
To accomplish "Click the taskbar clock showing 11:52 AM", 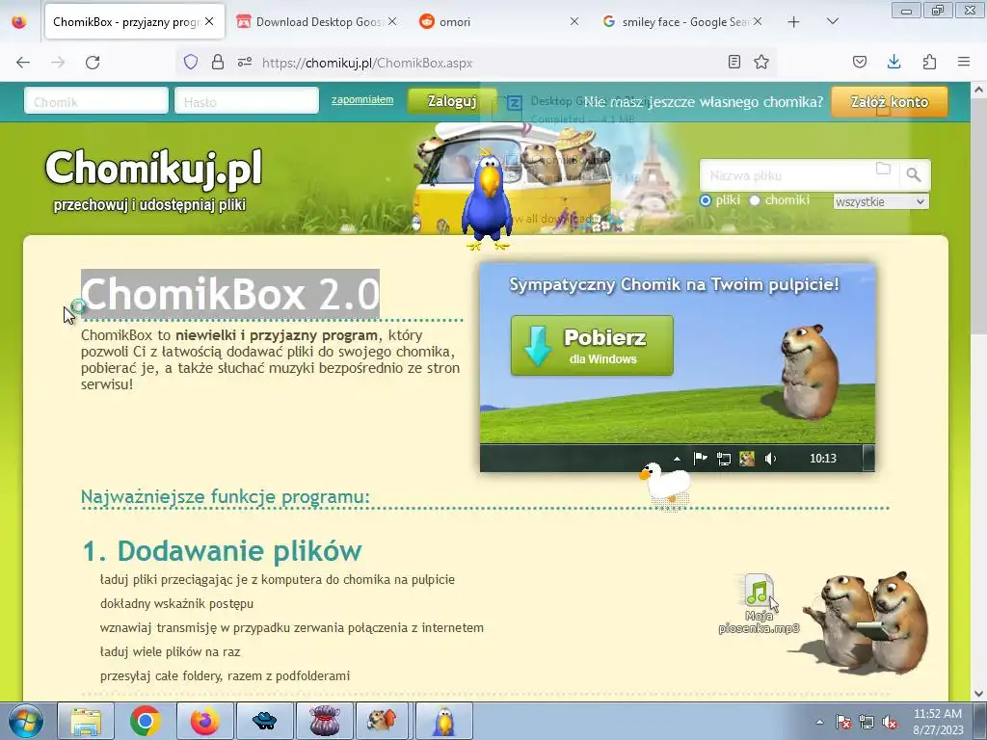I will [x=938, y=721].
